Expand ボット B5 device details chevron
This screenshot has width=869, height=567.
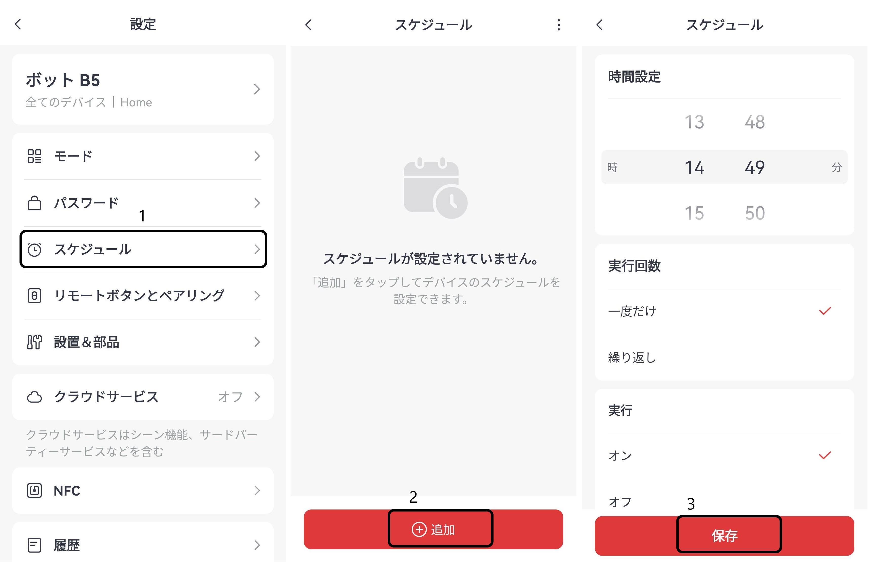(x=257, y=89)
